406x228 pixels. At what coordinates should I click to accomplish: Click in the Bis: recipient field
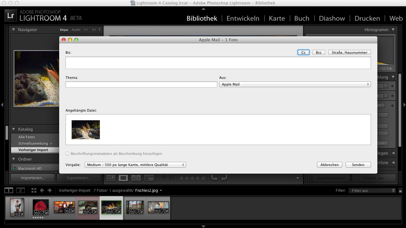[x=218, y=63]
